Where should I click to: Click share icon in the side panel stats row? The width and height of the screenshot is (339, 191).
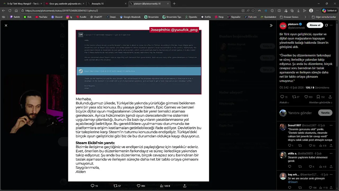point(330,97)
